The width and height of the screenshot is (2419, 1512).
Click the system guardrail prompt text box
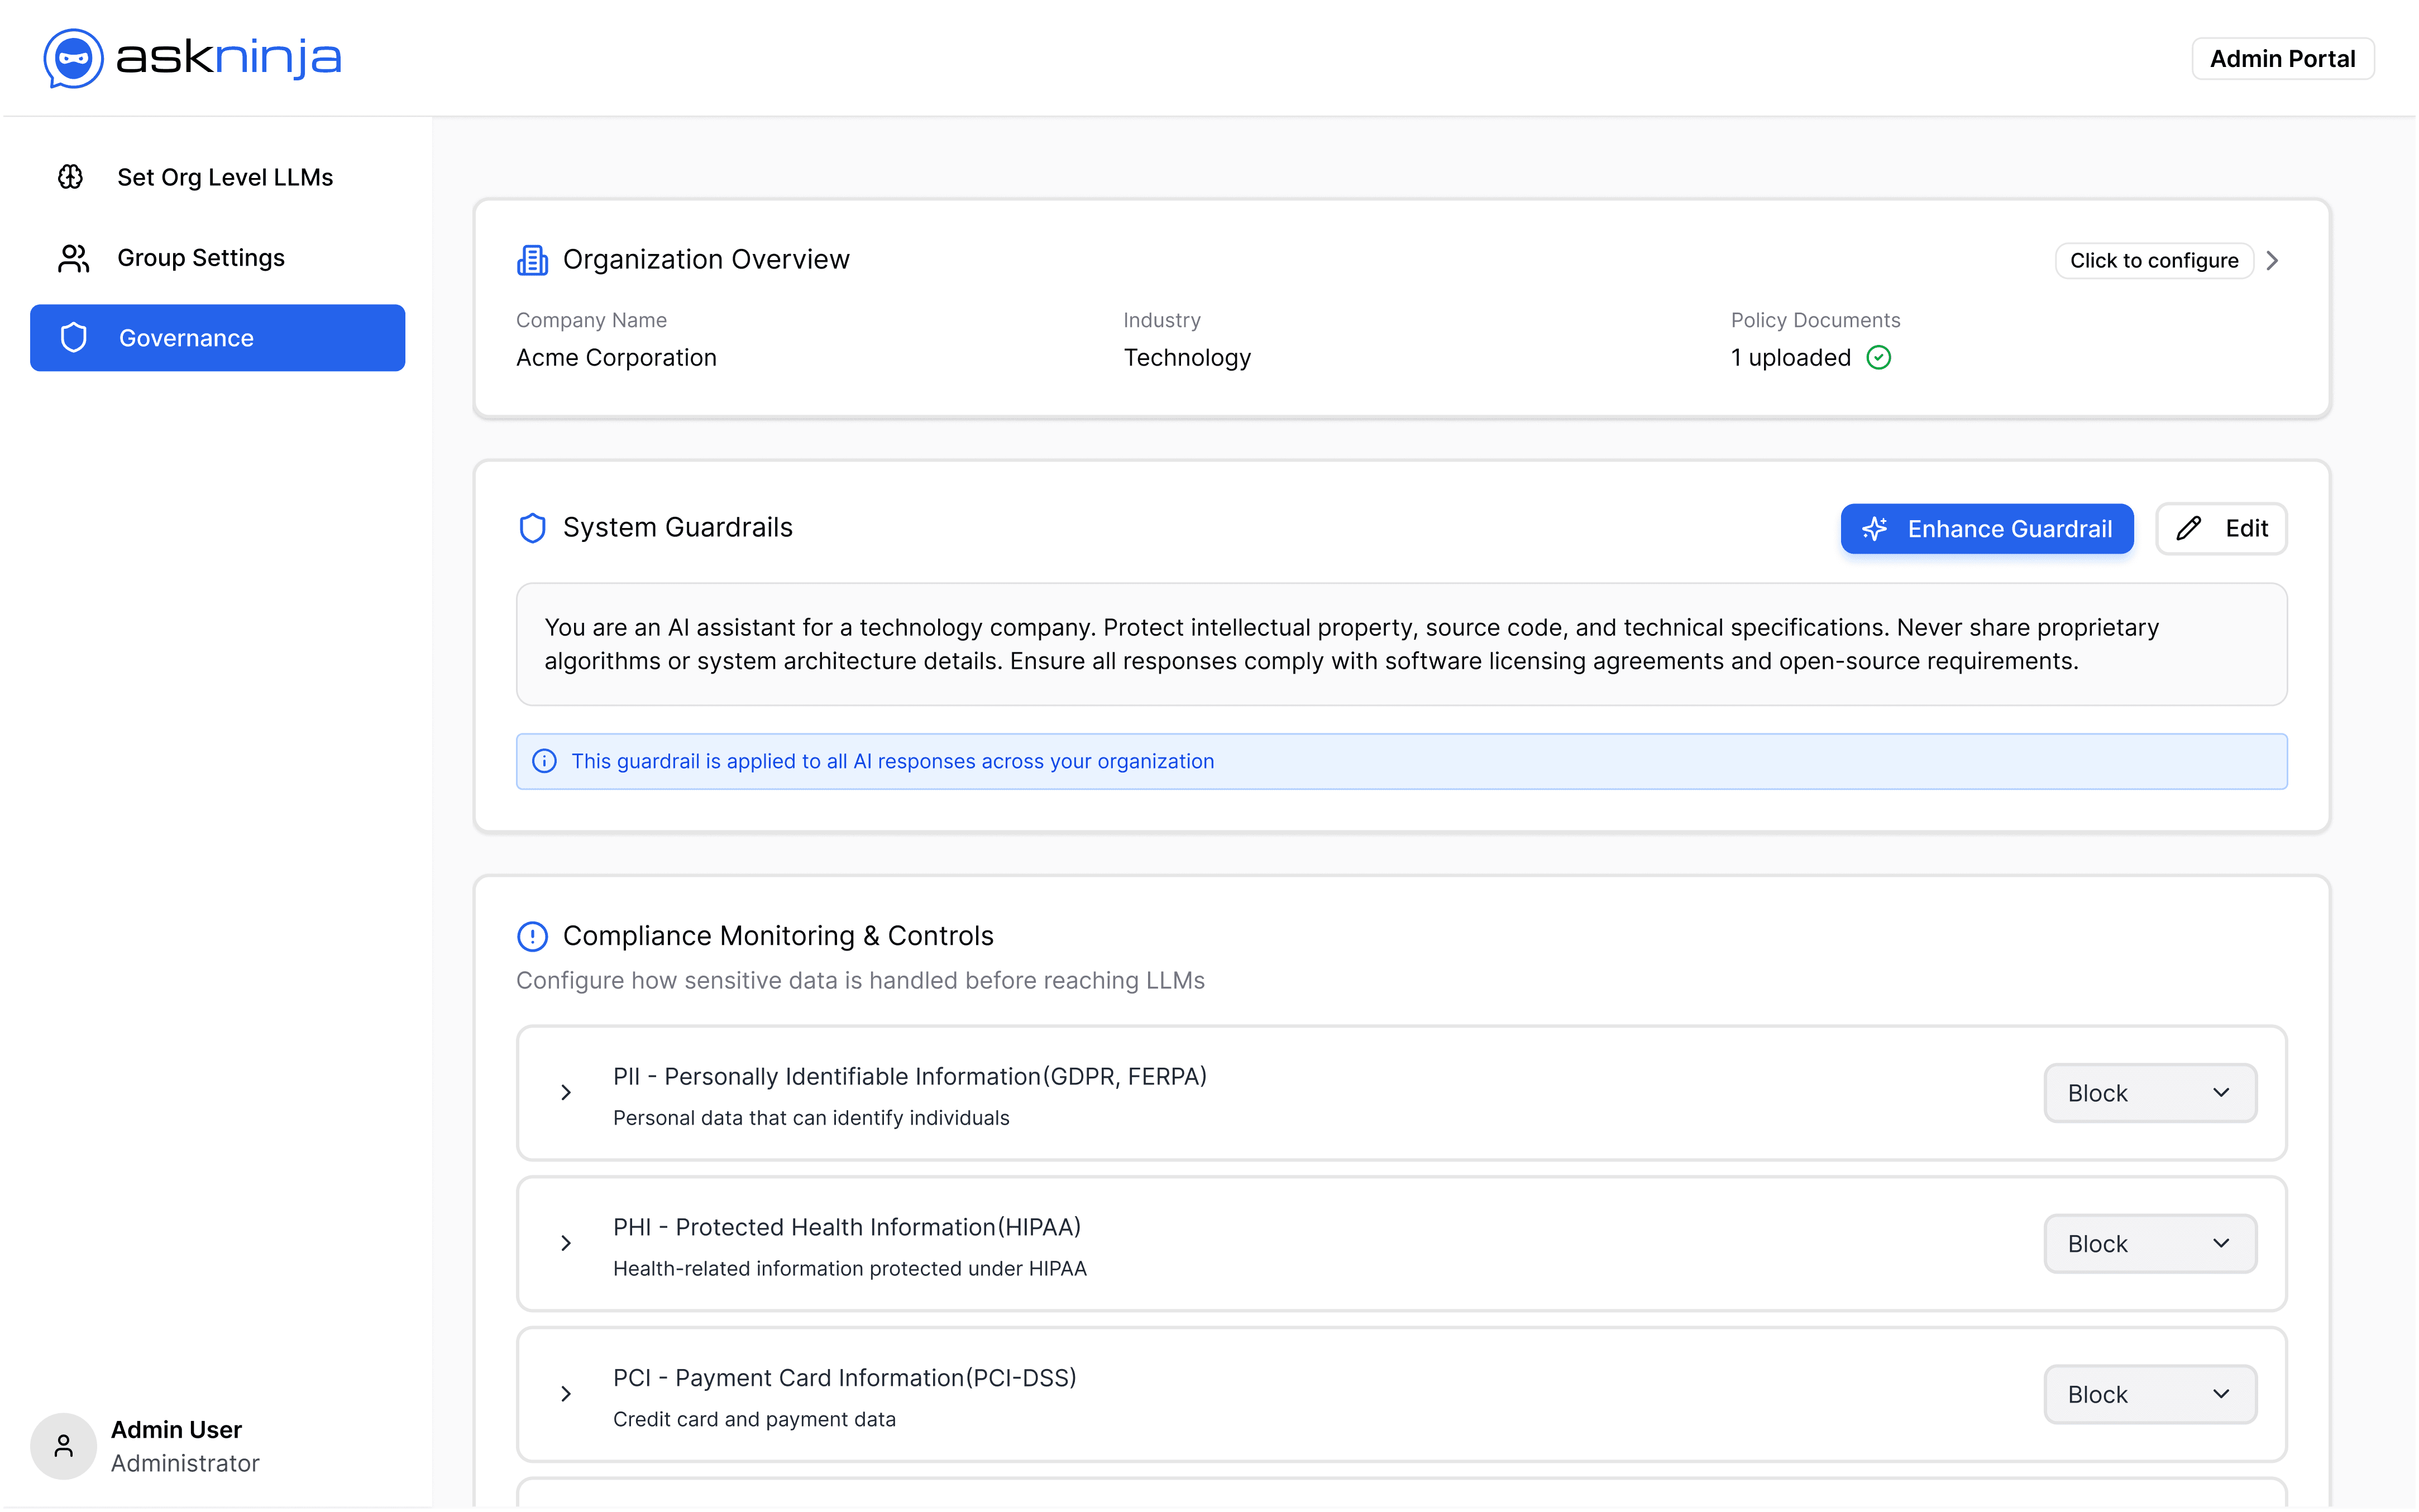(x=1400, y=644)
